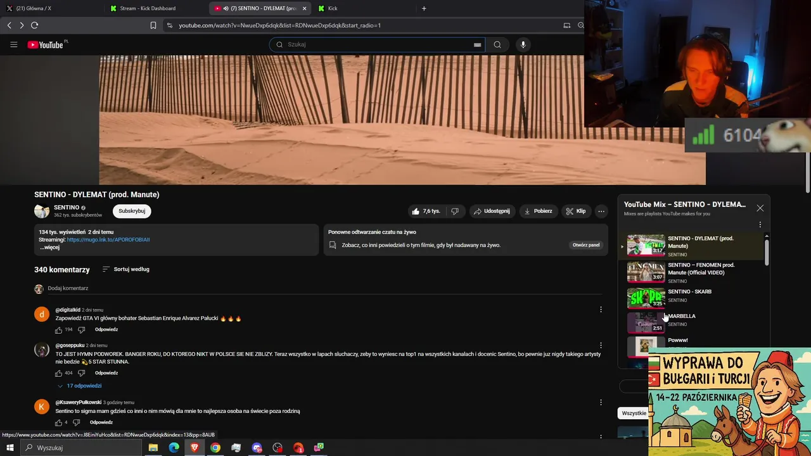Screen dimensions: 811x456
Task: Open the mugo.lnk.to/APOROFOBIAII streaming link
Action: pyautogui.click(x=108, y=240)
